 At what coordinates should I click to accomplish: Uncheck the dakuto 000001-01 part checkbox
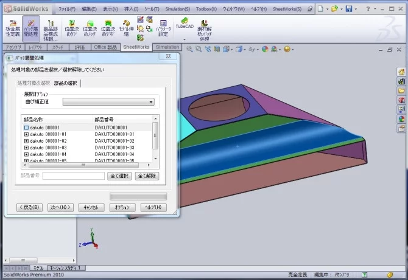(26, 134)
